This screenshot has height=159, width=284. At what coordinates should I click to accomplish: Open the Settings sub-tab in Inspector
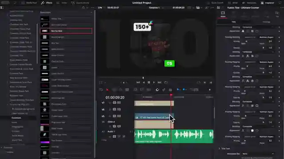tap(266, 22)
